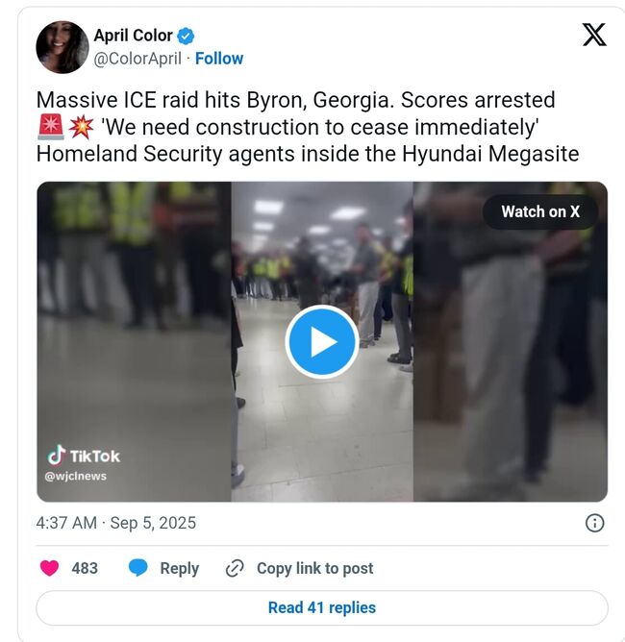
Task: Click the Watch on X button
Action: (x=540, y=211)
